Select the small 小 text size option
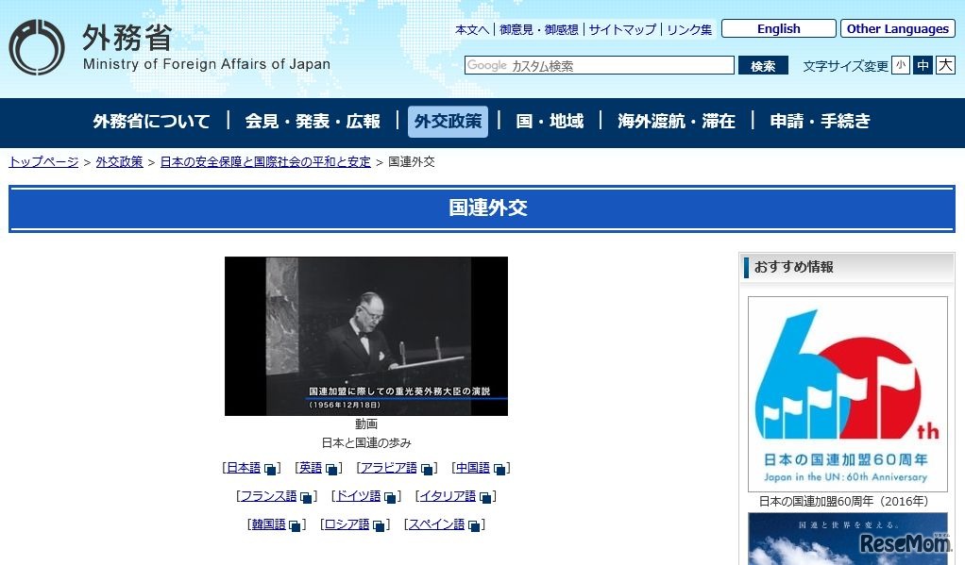The image size is (965, 565). click(x=902, y=65)
